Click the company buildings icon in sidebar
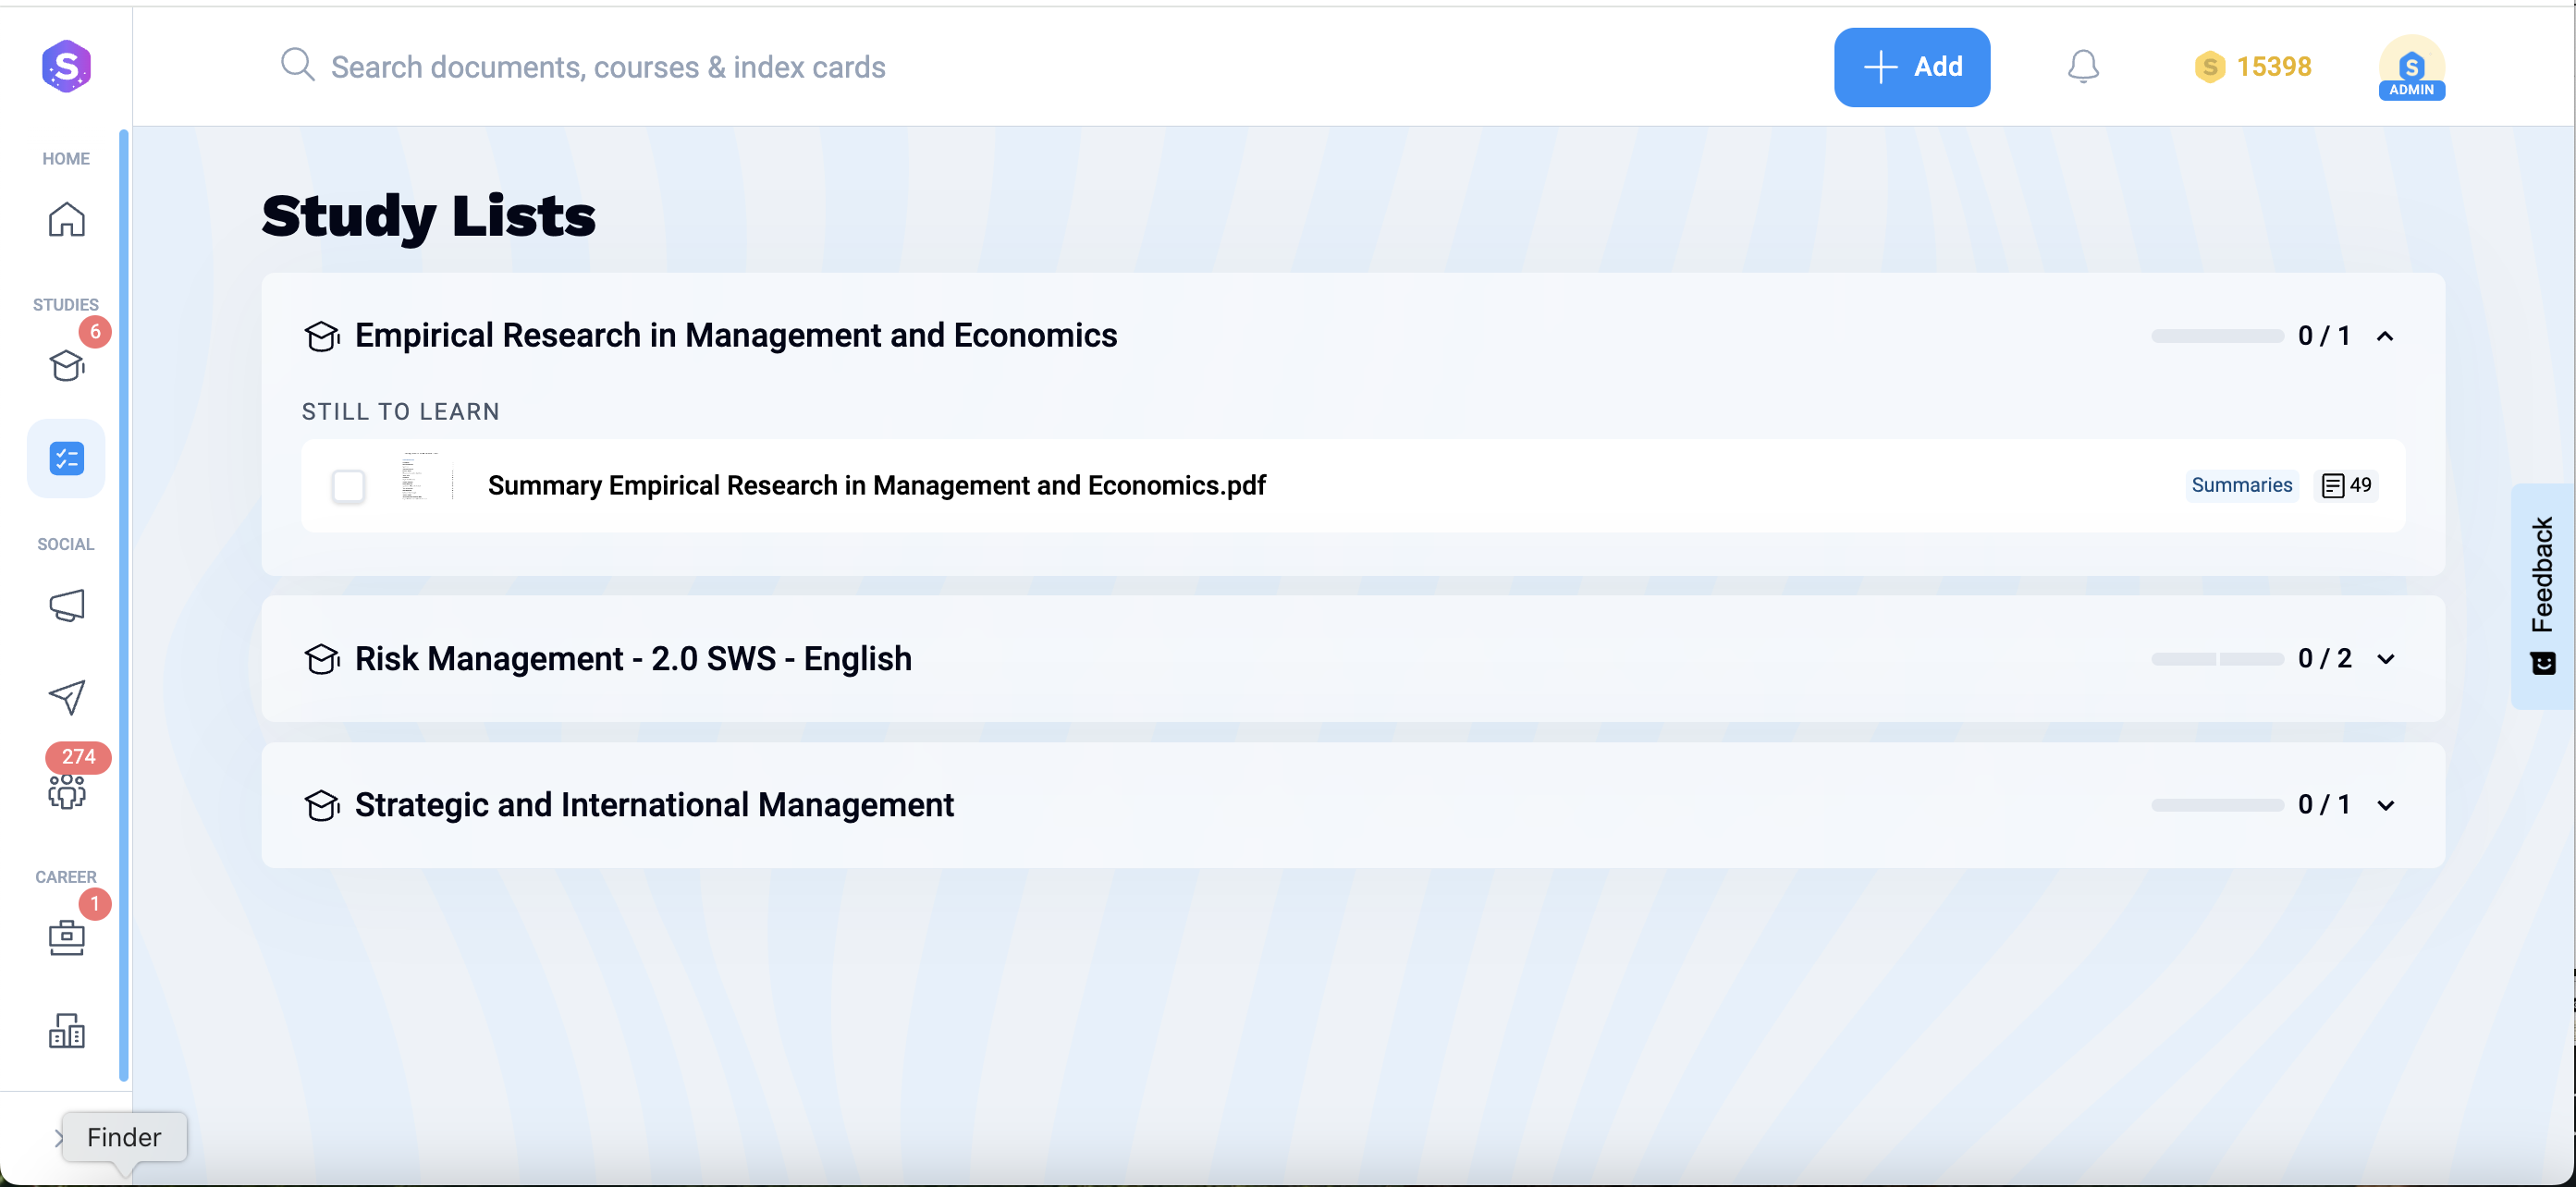 [66, 1031]
